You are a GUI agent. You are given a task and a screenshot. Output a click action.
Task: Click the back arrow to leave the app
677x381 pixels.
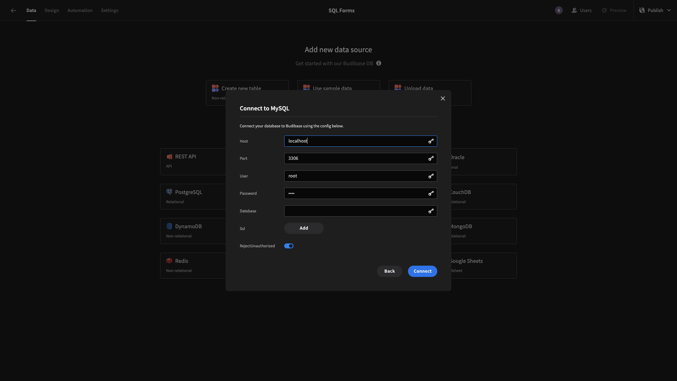click(x=13, y=11)
